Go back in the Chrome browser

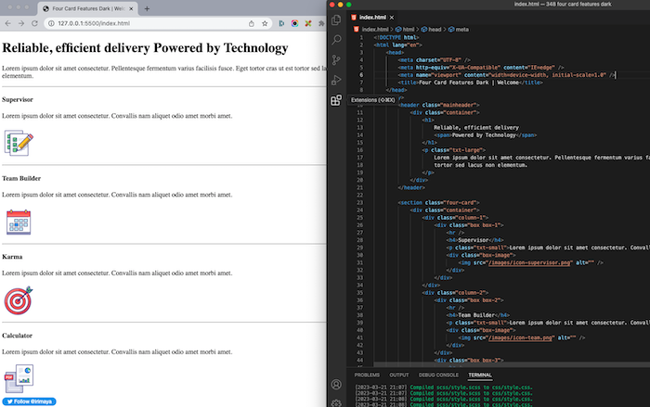pyautogui.click(x=7, y=23)
